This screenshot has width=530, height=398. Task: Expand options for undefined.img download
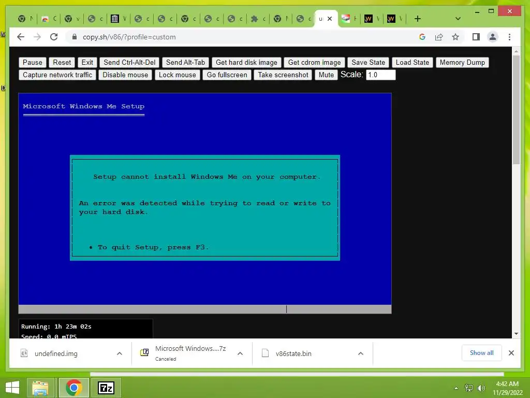point(120,353)
